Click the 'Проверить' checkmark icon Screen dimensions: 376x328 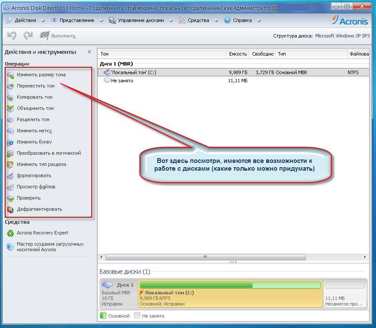(x=10, y=198)
